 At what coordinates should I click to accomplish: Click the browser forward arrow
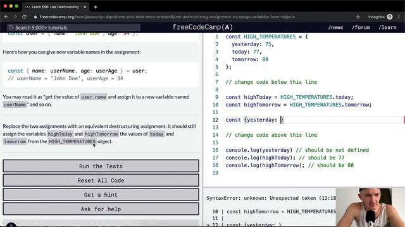tap(15, 17)
